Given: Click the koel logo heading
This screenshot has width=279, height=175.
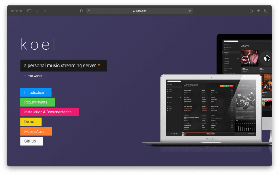Looking at the screenshot, I should click(x=38, y=44).
